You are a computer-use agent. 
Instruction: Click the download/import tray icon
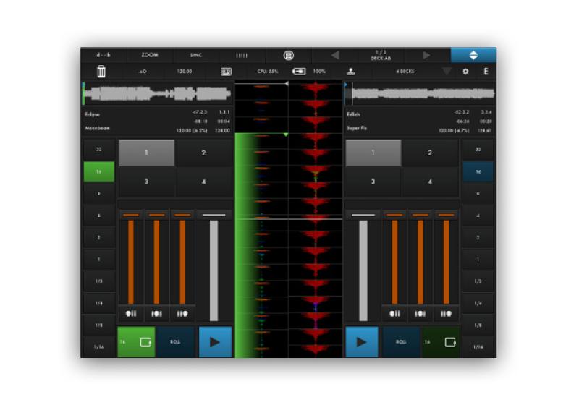click(x=351, y=72)
